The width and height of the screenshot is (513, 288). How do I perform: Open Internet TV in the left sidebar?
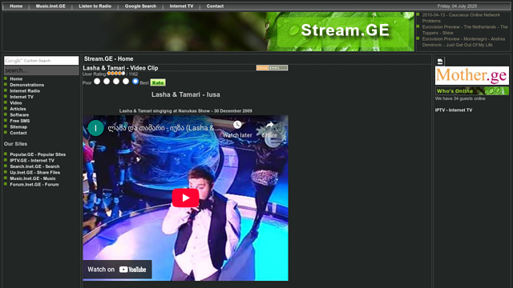22,97
